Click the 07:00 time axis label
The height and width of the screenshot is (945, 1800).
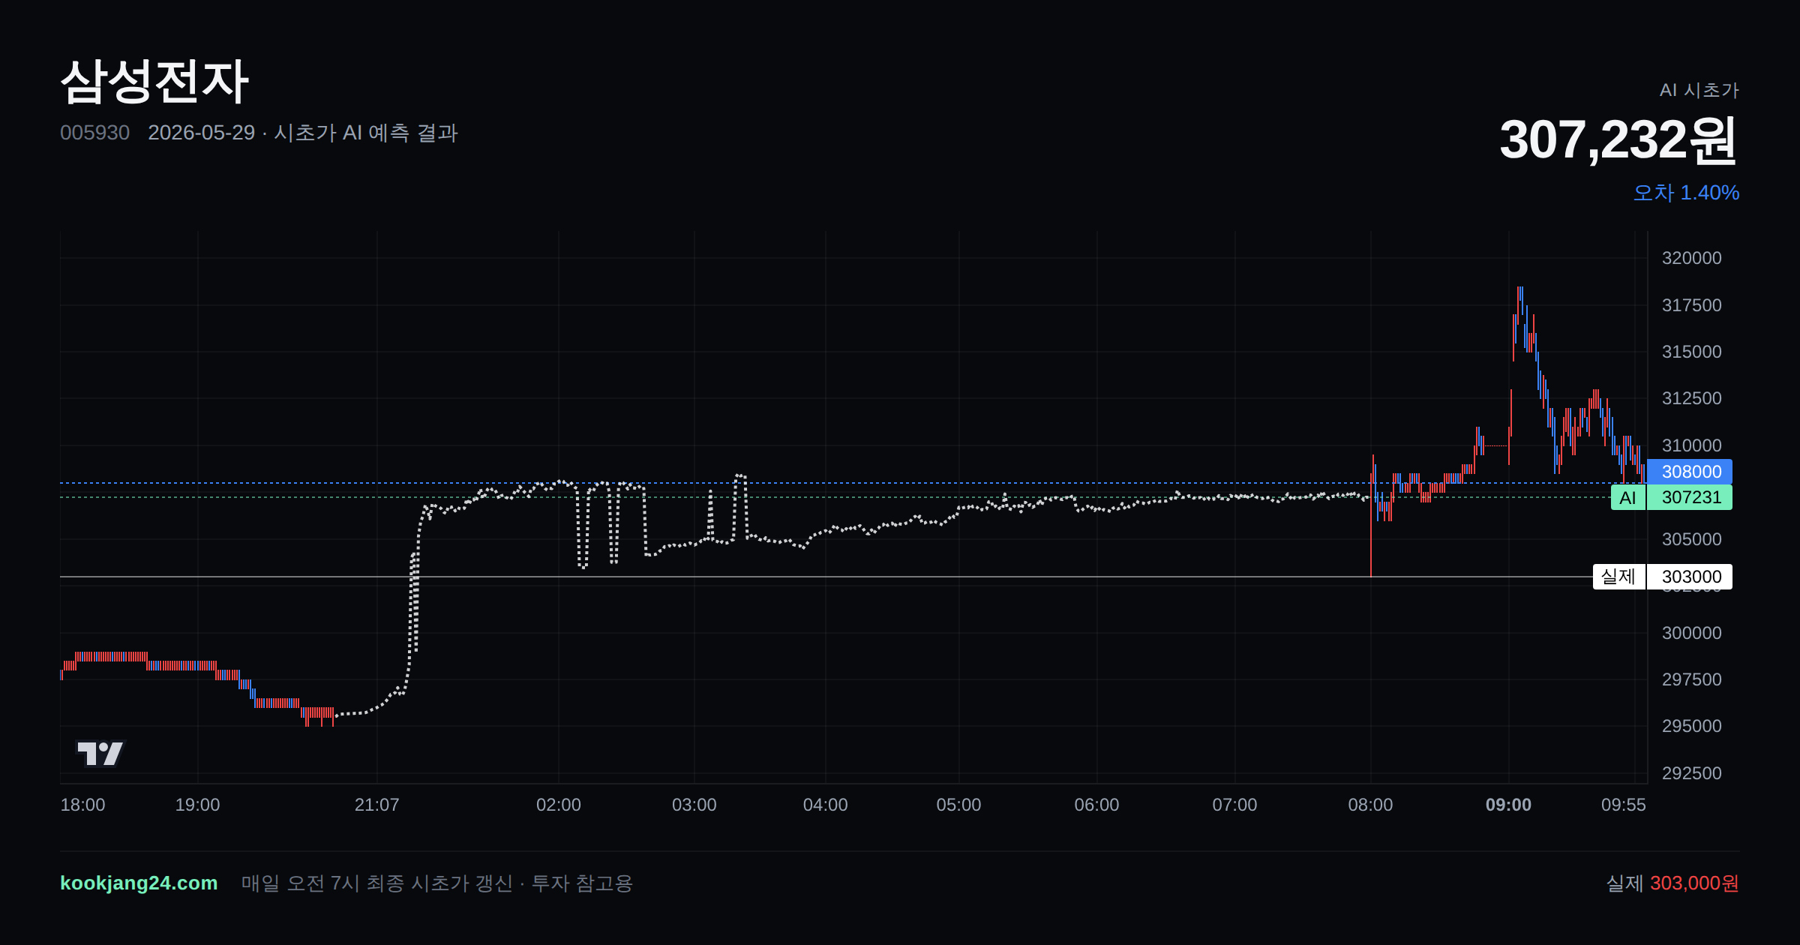click(1234, 805)
